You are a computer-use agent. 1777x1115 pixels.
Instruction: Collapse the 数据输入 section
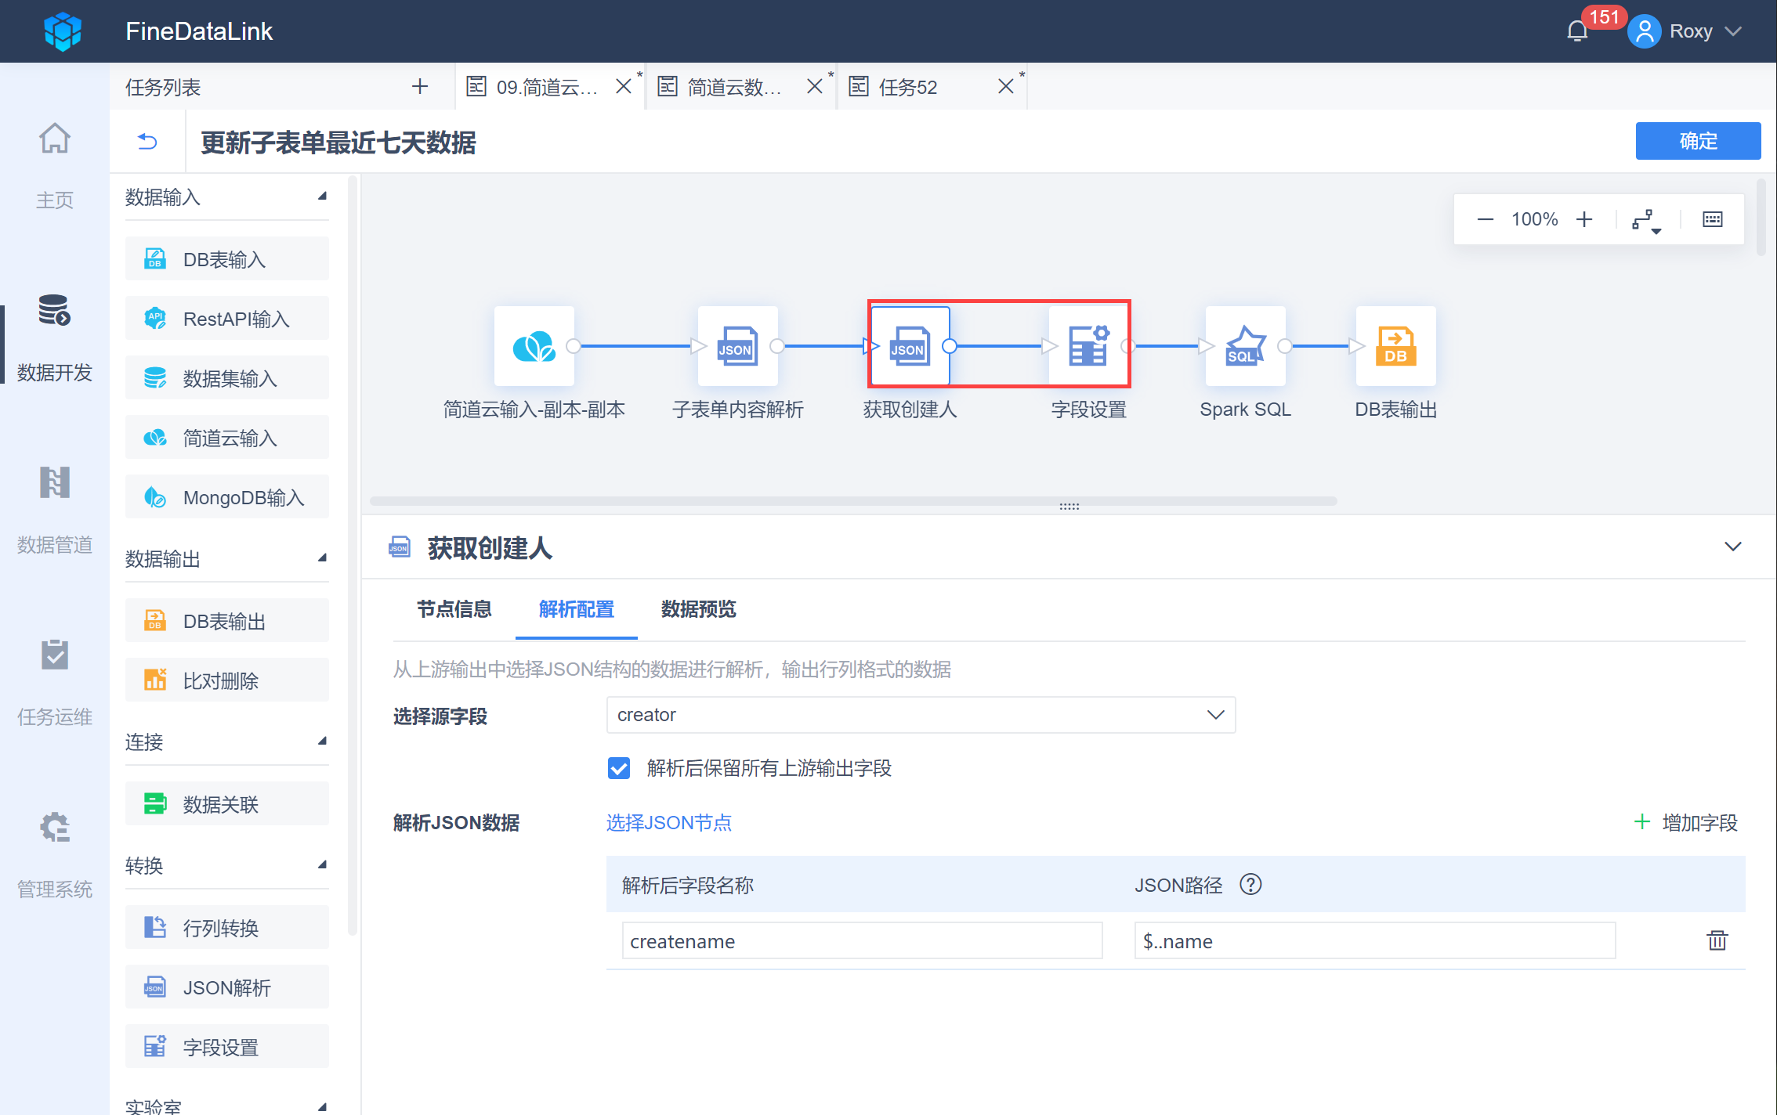coord(322,196)
